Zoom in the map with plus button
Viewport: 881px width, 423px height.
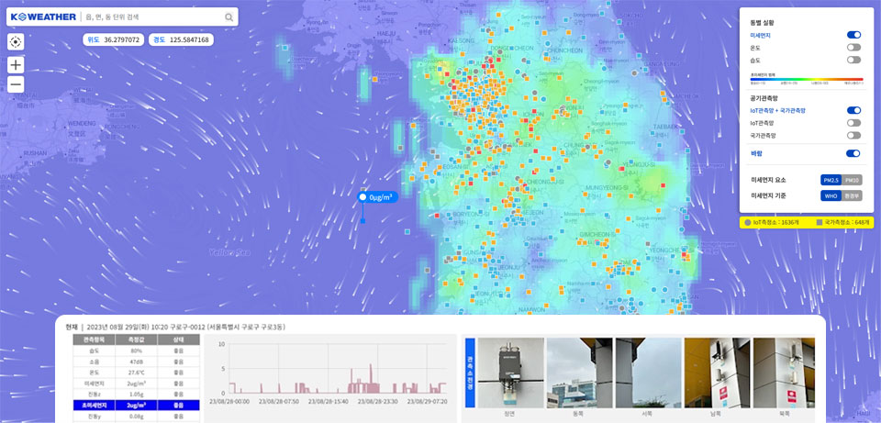point(16,65)
